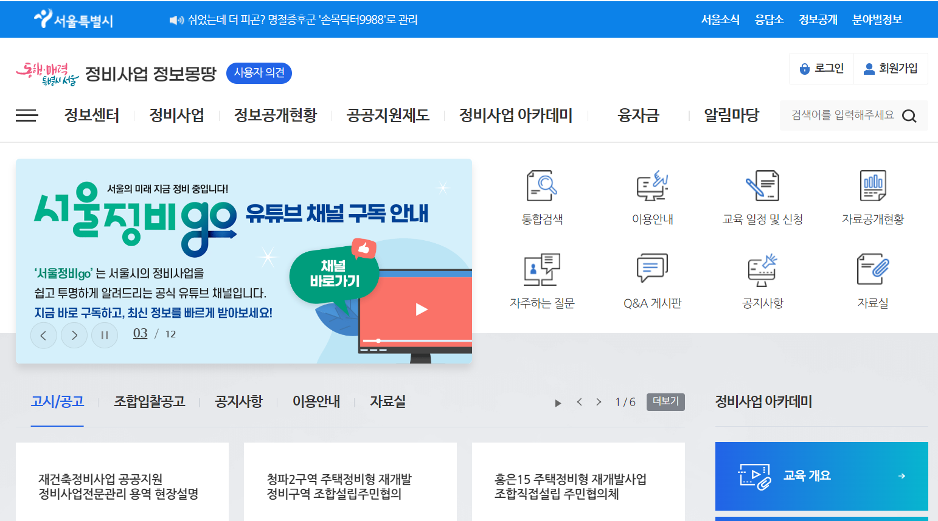Open the 융자금 menu
The width and height of the screenshot is (938, 521).
[639, 116]
